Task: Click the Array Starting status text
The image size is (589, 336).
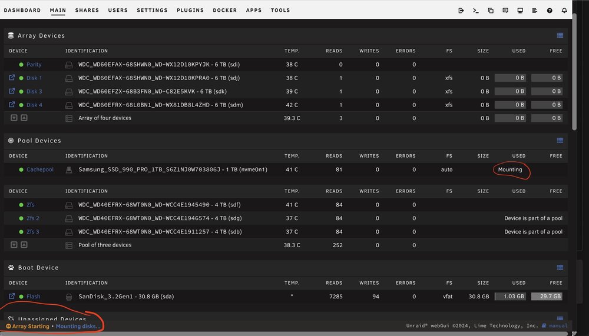Action: pos(31,327)
